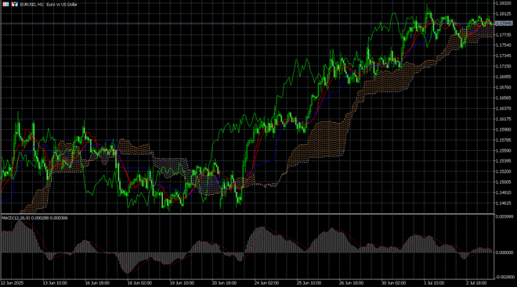Click the 25 Jun 10:00 time label
Viewport: 517px width, 287px height.
pyautogui.click(x=309, y=283)
